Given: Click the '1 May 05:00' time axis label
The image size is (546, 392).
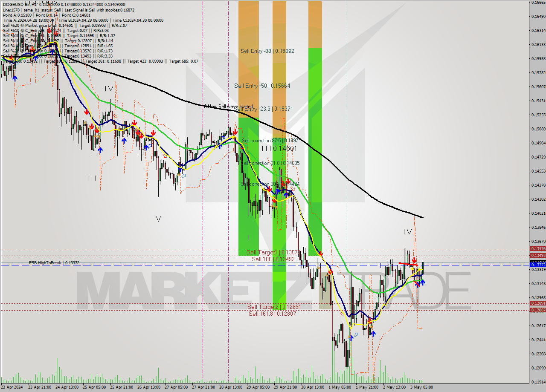Looking at the screenshot, I should click(340, 387).
